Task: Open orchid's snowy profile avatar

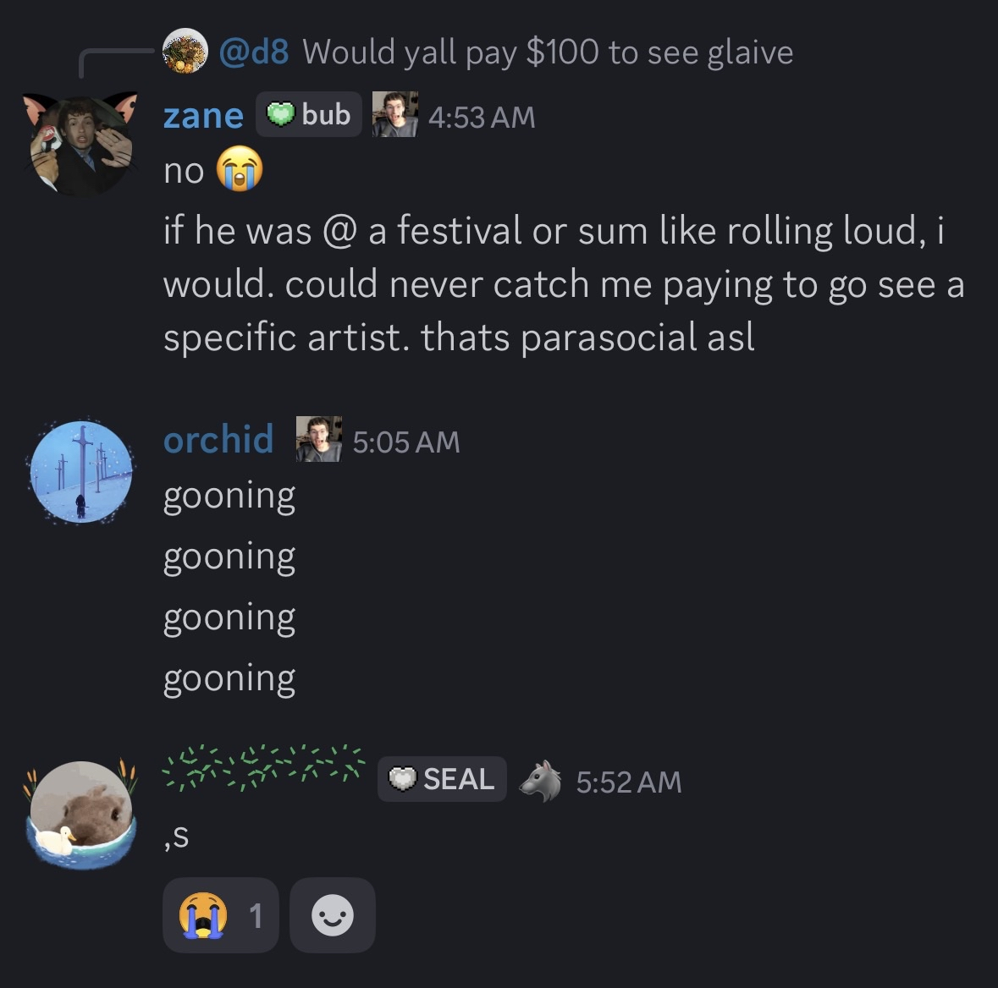Action: [x=81, y=471]
